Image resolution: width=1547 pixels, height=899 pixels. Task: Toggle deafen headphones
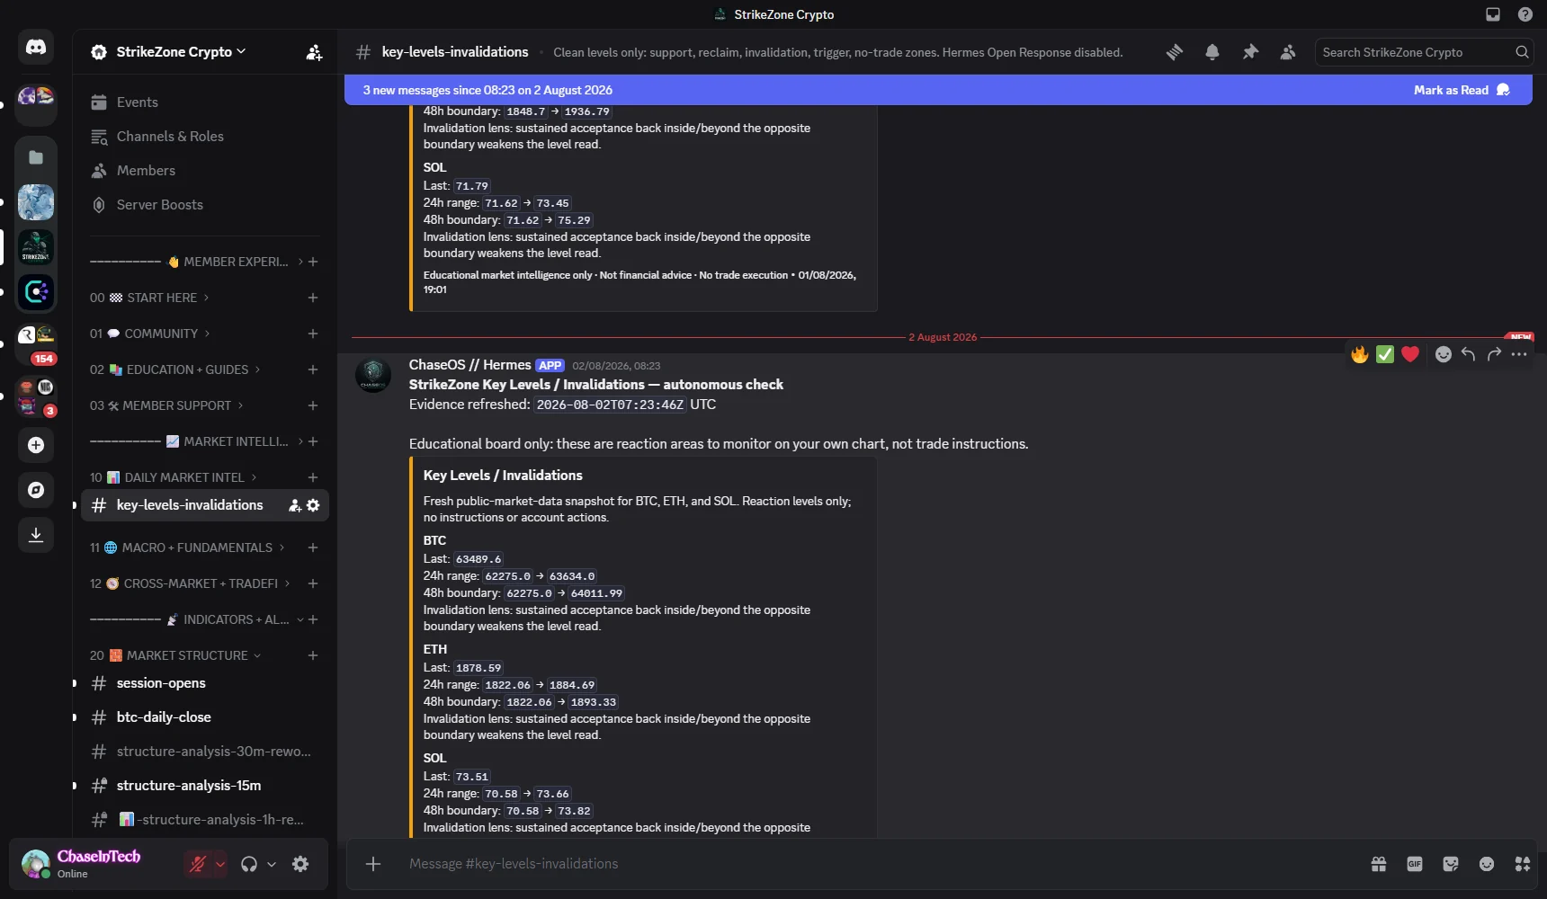[x=249, y=864]
